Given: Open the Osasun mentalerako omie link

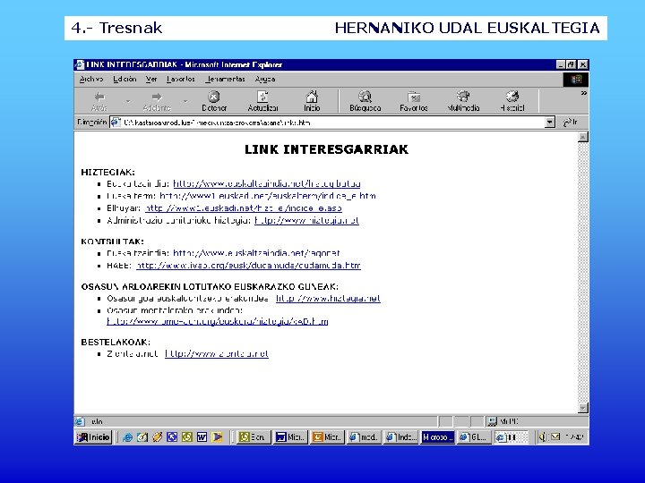Looking at the screenshot, I should pyautogui.click(x=217, y=321).
